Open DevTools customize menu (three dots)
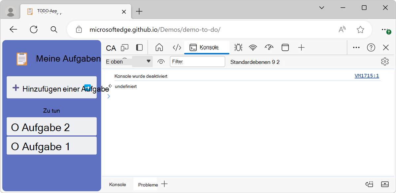Image resolution: width=396 pixels, height=193 pixels. (356, 47)
